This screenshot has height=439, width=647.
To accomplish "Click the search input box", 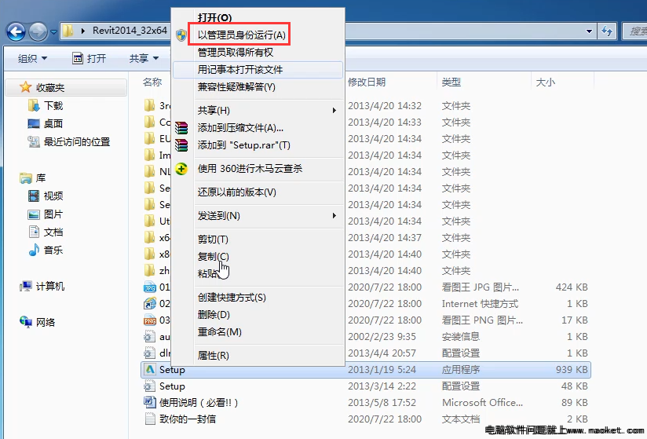I will pos(634,31).
